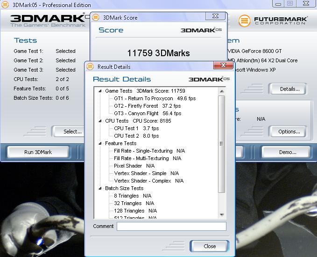317x257 pixels.
Task: Open the Options... button
Action: [x=288, y=132]
